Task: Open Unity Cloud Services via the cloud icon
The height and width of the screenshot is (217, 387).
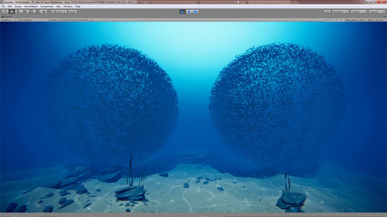Action: (327, 11)
